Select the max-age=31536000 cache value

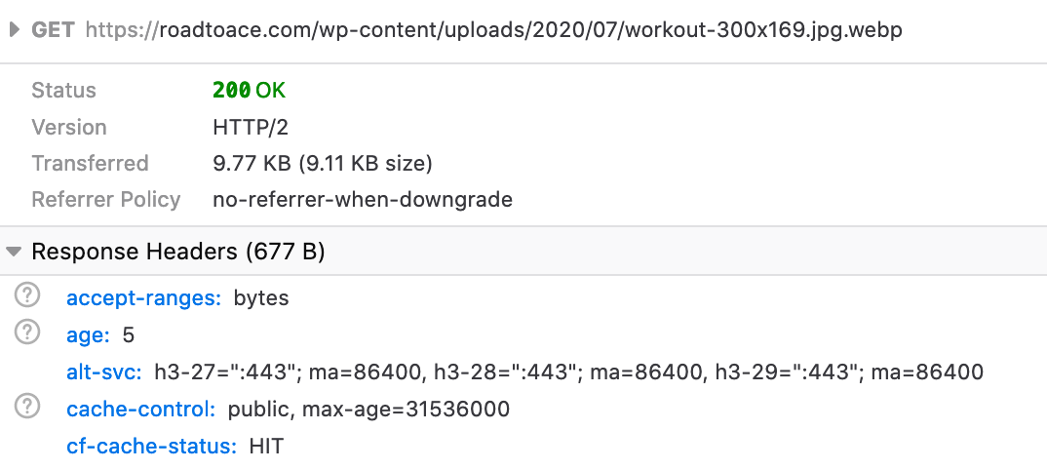[406, 409]
